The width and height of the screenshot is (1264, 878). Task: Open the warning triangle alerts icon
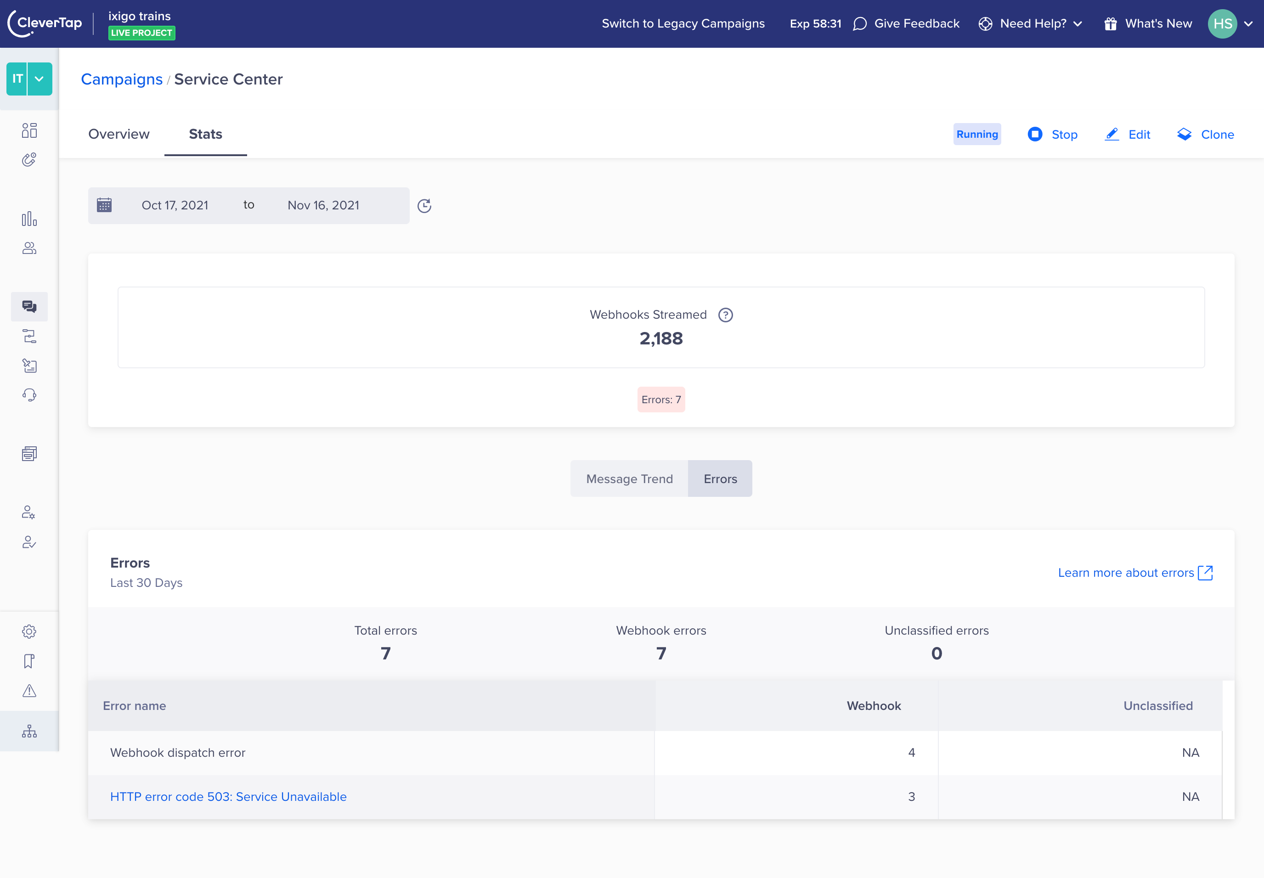[x=29, y=690]
